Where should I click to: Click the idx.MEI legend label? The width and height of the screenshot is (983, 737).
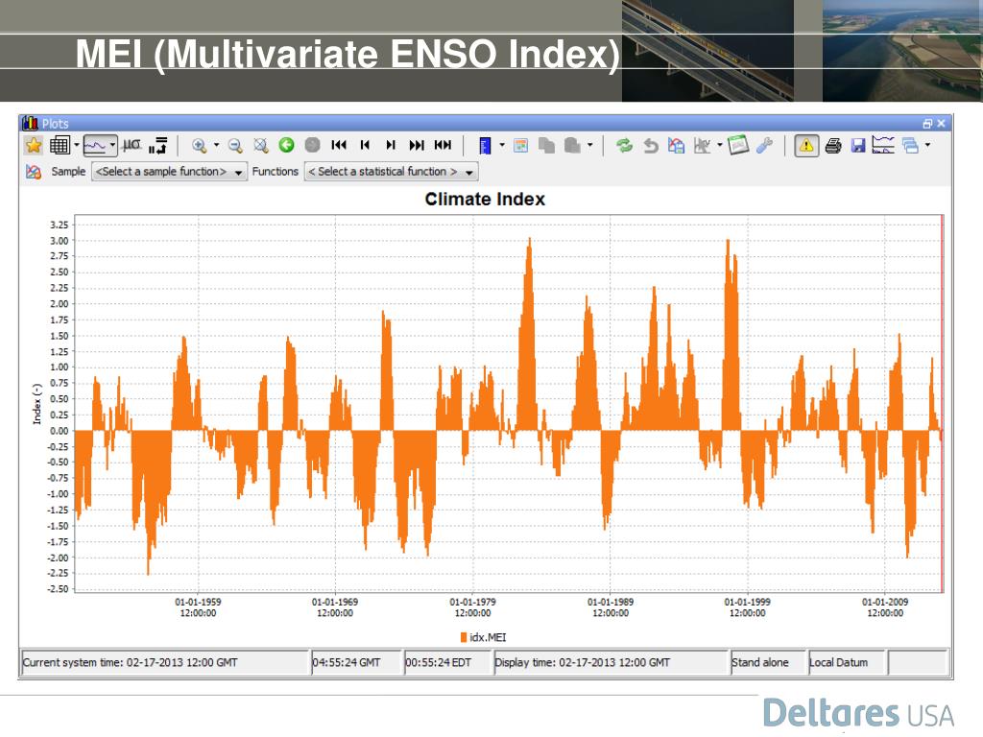(x=488, y=637)
